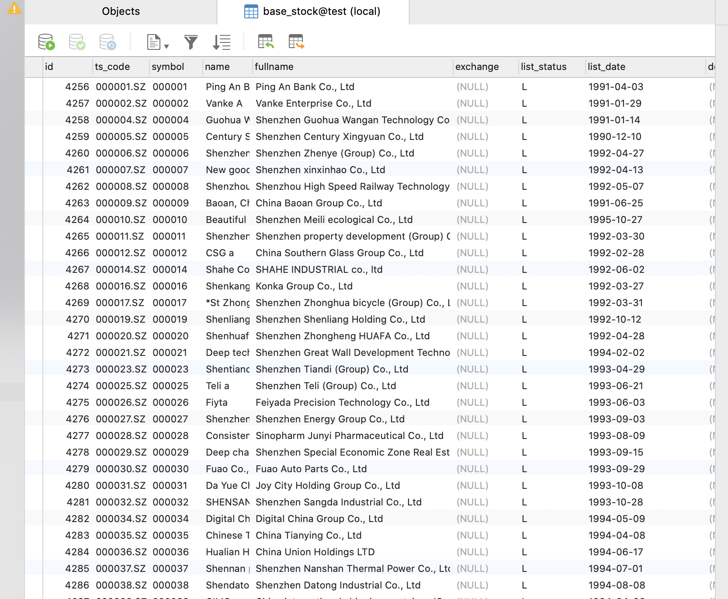Click fullname cell Joy City Holding Group Co., Ltd
Viewport: 728px width, 599px height.
[353, 486]
